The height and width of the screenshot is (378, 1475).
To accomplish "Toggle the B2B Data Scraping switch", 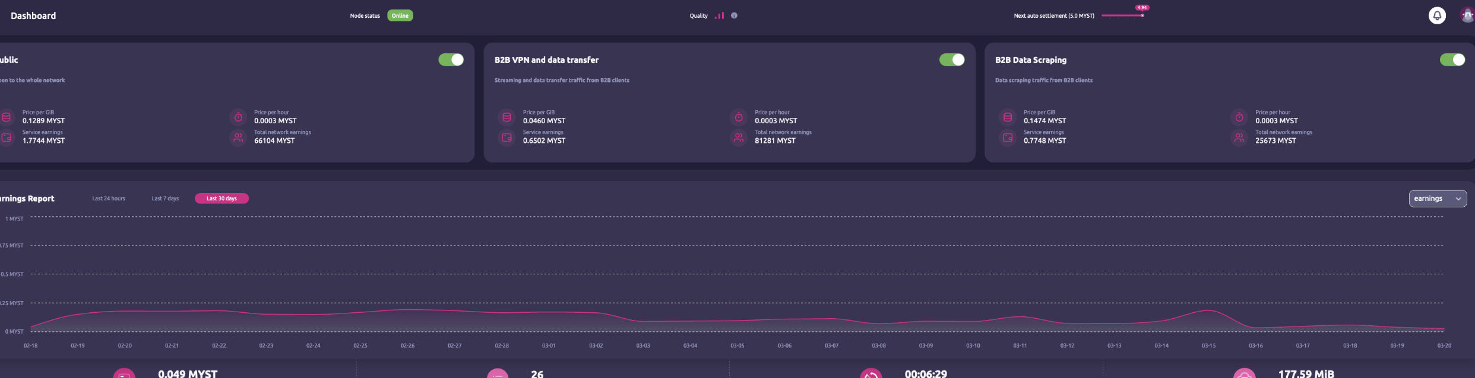I will pyautogui.click(x=1452, y=60).
